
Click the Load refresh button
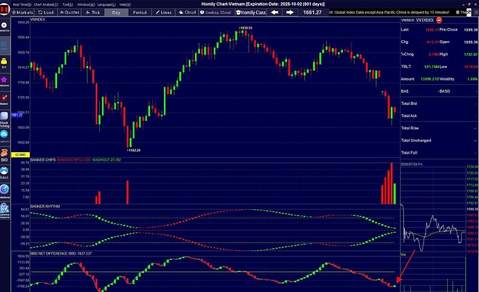point(46,13)
